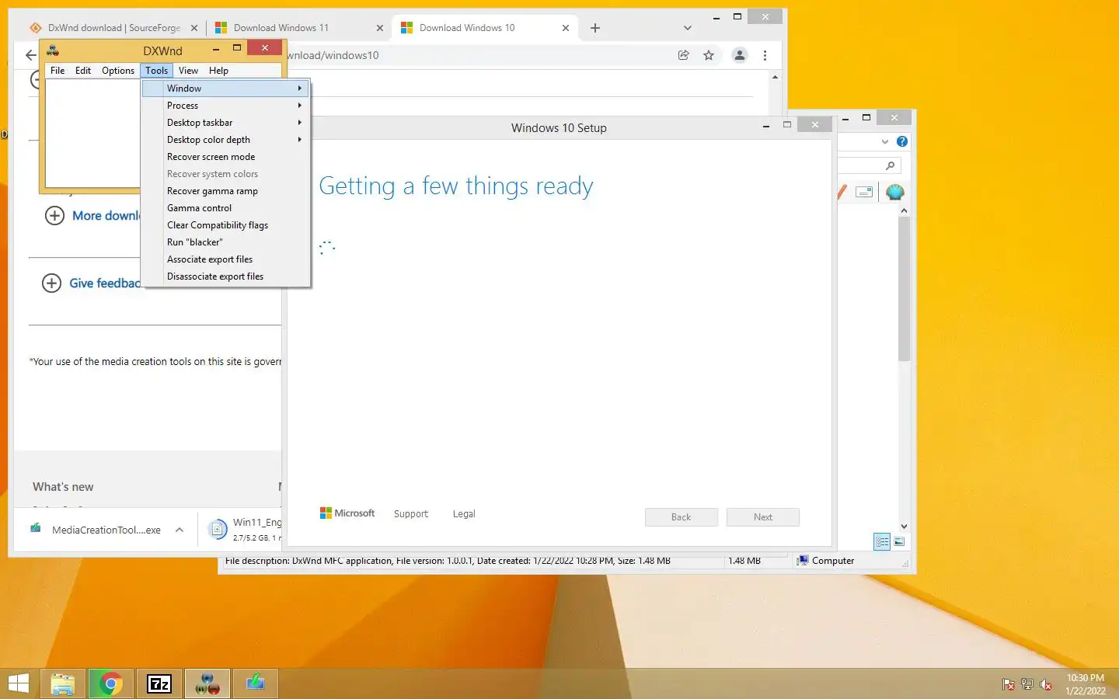Click the muted volume tray icon
Viewport: 1119px width, 699px height.
point(1046,684)
